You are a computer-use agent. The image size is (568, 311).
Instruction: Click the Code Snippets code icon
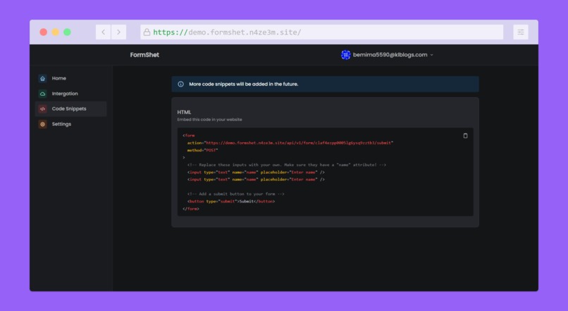coord(42,109)
